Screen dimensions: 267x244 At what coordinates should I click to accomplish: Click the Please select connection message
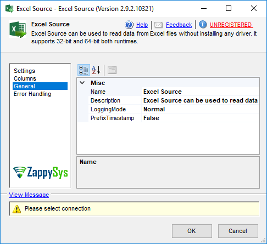(58, 208)
